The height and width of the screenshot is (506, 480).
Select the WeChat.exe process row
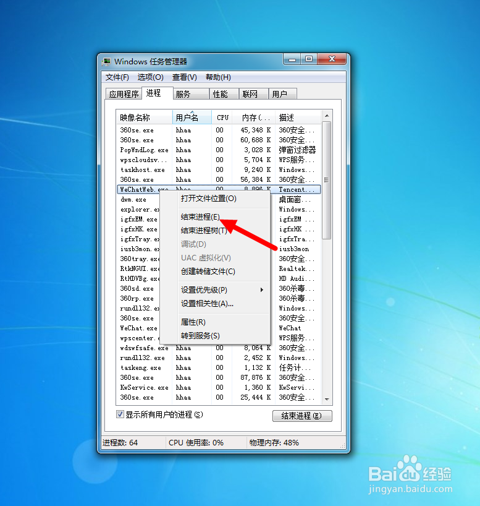pos(219,328)
